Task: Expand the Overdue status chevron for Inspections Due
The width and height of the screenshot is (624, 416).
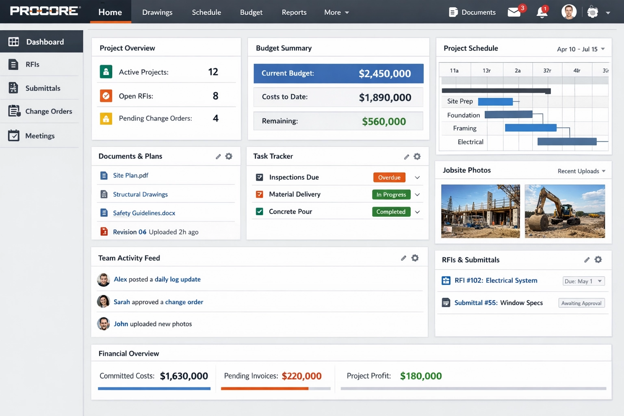Action: [x=417, y=177]
